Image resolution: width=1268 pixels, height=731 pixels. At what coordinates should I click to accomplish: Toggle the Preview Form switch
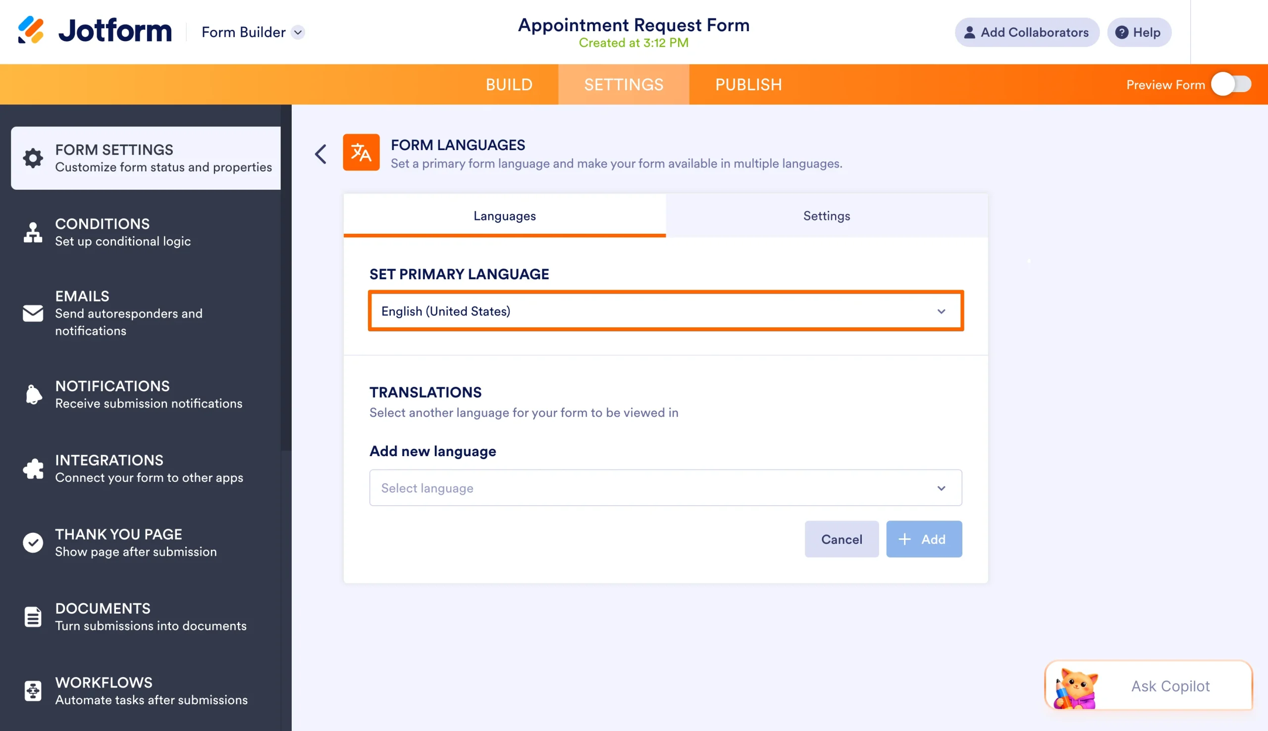click(x=1231, y=84)
